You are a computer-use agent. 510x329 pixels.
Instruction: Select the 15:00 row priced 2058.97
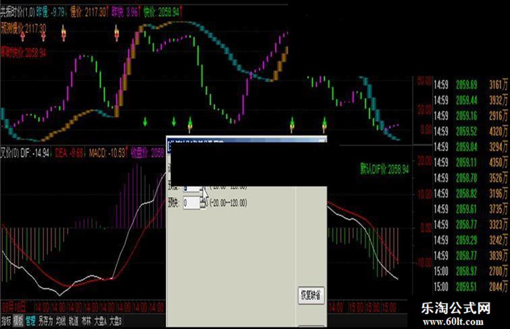click(471, 271)
